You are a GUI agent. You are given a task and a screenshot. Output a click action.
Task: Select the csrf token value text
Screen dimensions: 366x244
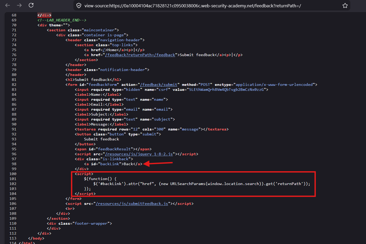pyautogui.click(x=227, y=90)
